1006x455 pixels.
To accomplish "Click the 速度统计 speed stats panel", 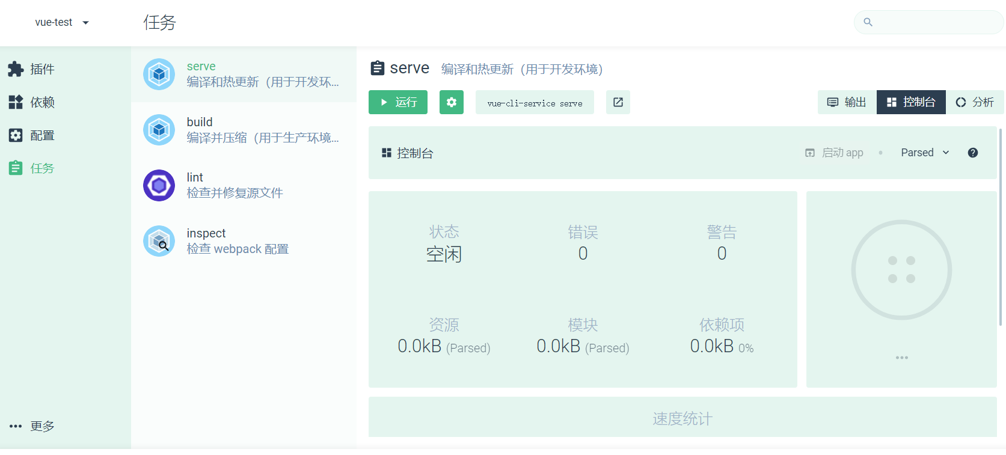I will point(682,417).
